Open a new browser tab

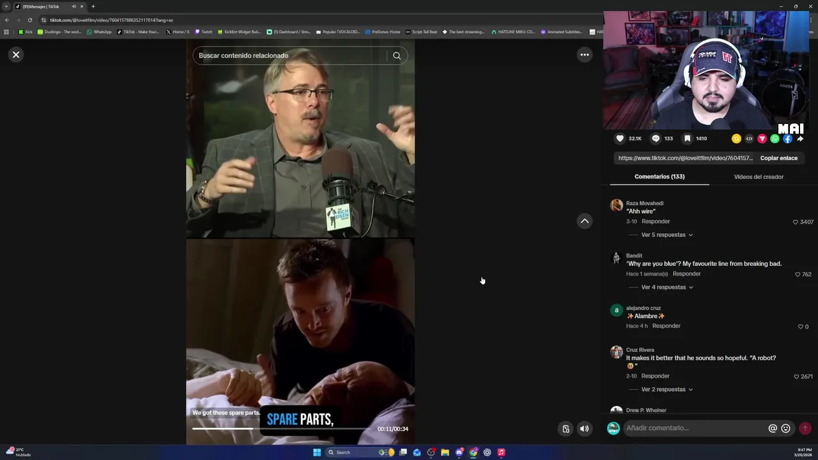[x=93, y=6]
